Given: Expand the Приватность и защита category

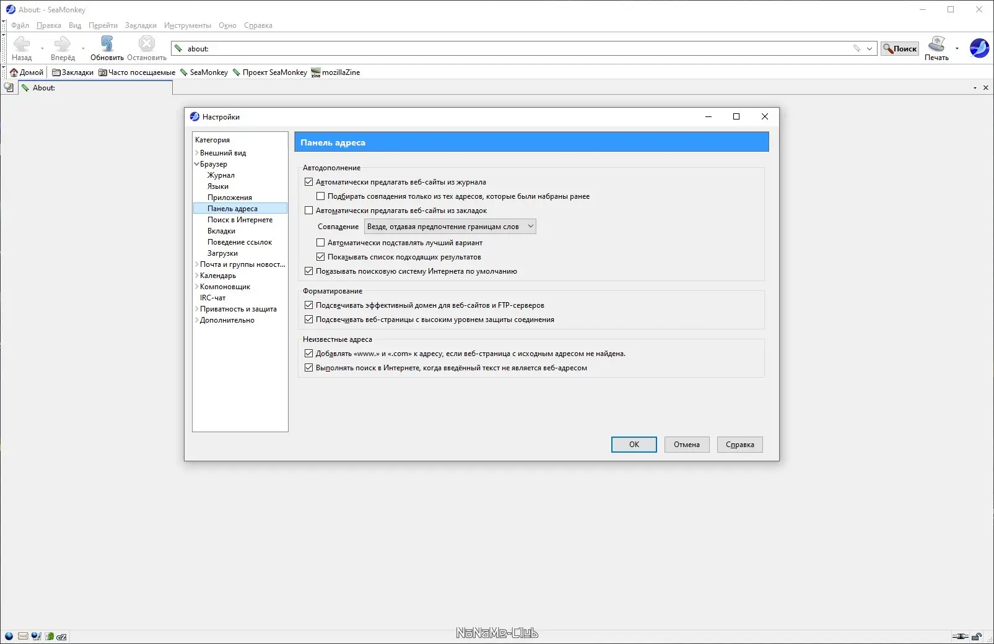Looking at the screenshot, I should pos(197,309).
